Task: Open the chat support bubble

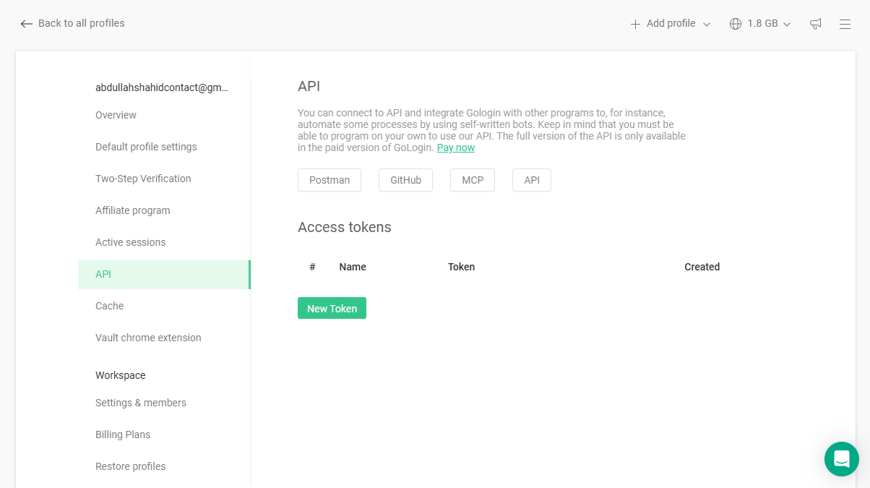Action: (841, 459)
